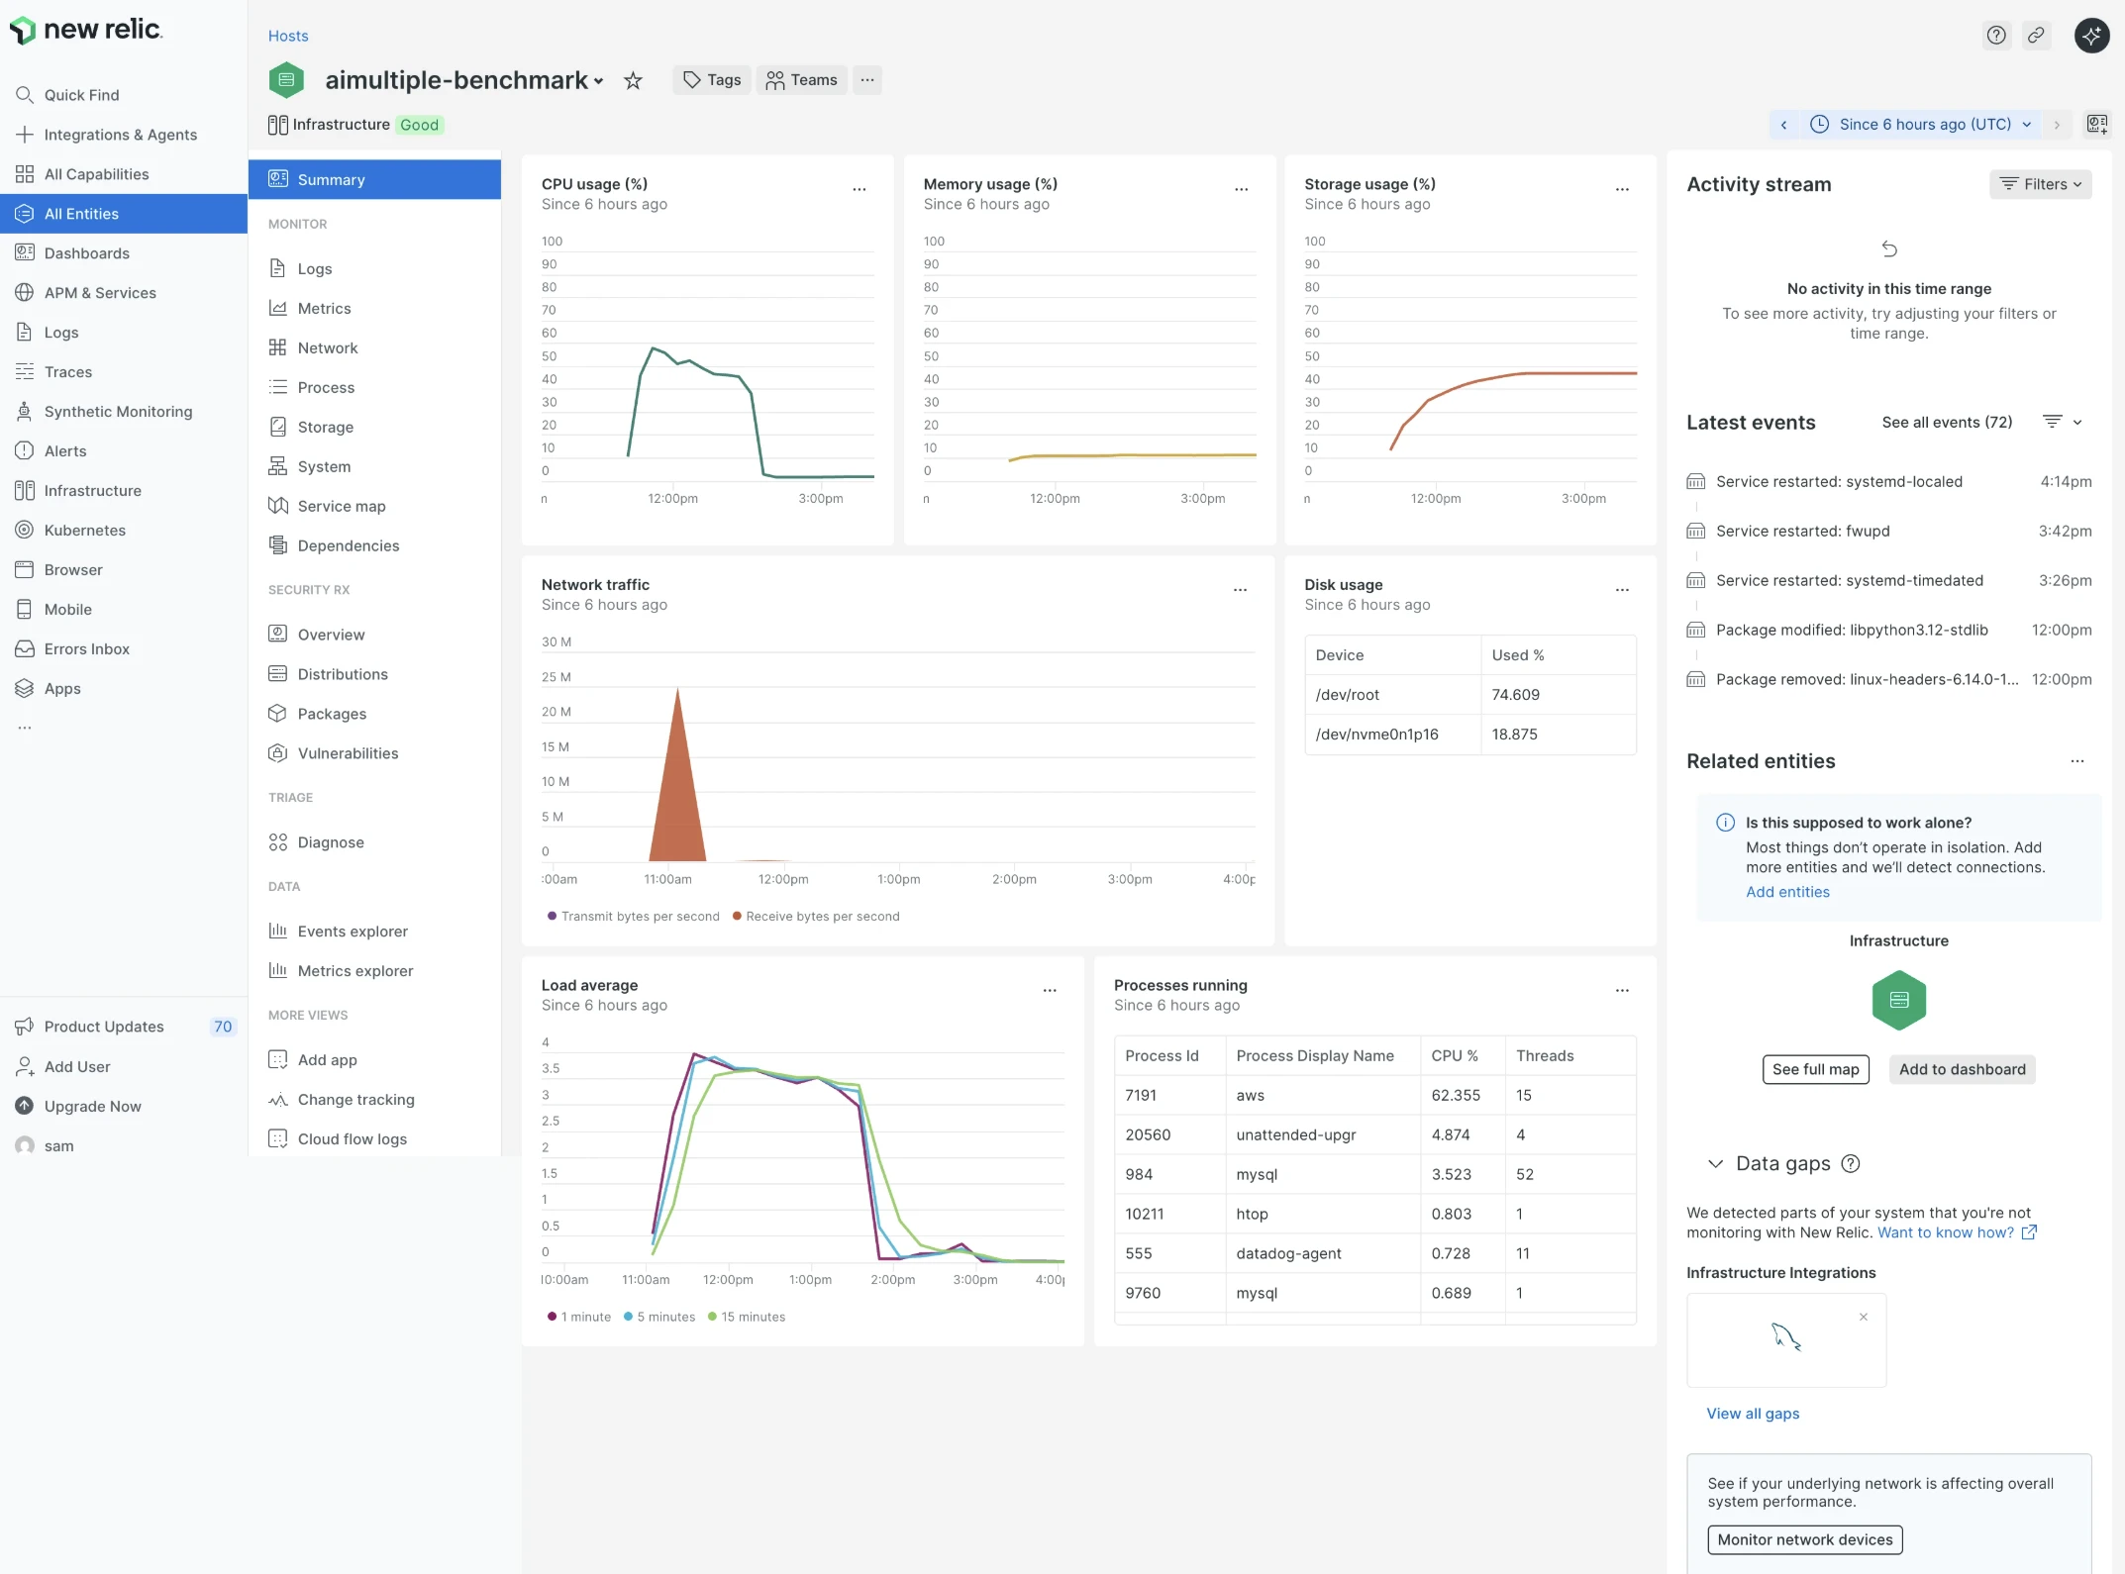Select the Summary tab
Viewport: 2125px width, 1574px height.
(374, 179)
